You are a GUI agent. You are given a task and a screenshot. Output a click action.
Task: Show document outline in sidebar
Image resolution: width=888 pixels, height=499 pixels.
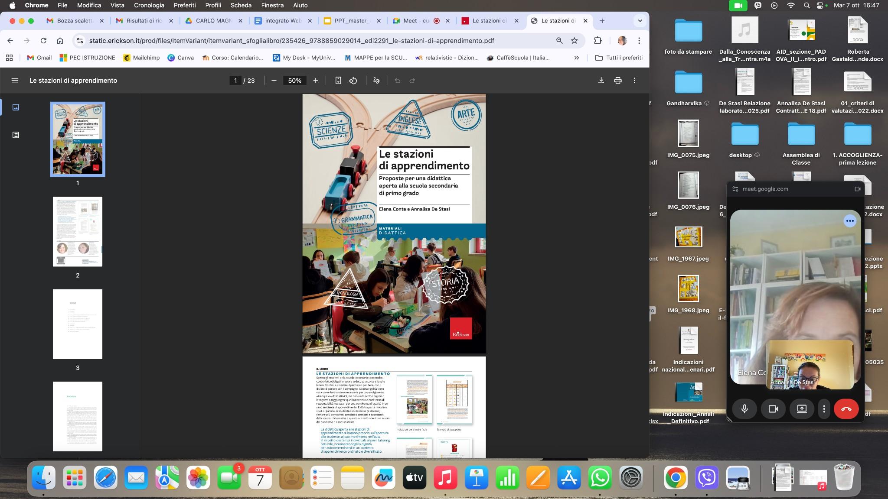(x=16, y=135)
